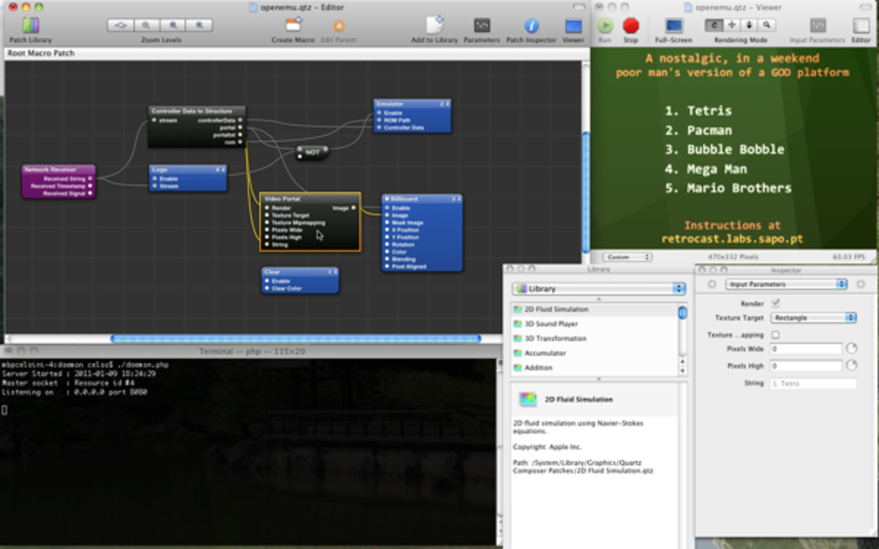Screen dimensions: 879x549
Task: Open the Input Parameters dropdown
Action: 787,284
